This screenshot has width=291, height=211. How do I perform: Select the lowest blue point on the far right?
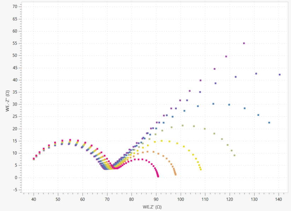(x=269, y=123)
